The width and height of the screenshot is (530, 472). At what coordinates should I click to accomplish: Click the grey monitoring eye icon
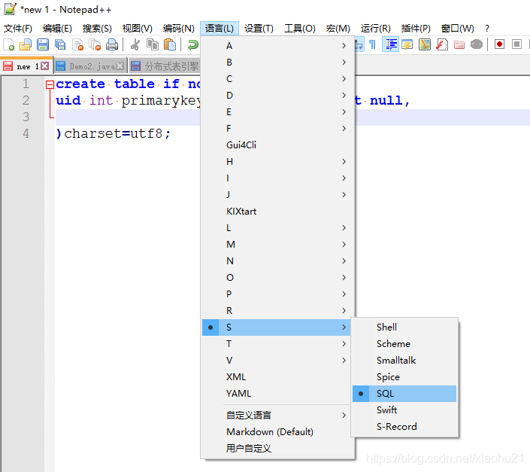(x=477, y=44)
